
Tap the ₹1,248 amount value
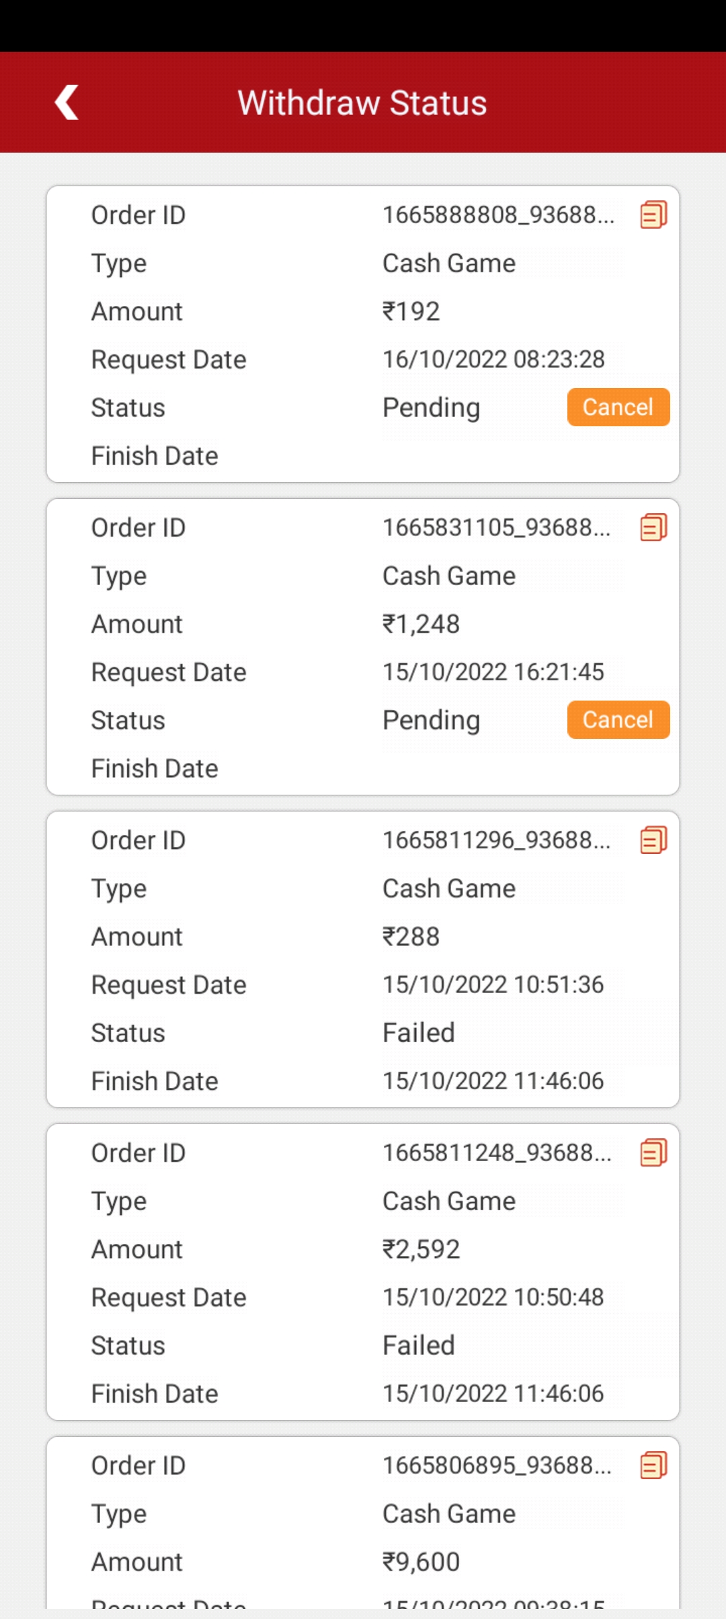pyautogui.click(x=421, y=625)
